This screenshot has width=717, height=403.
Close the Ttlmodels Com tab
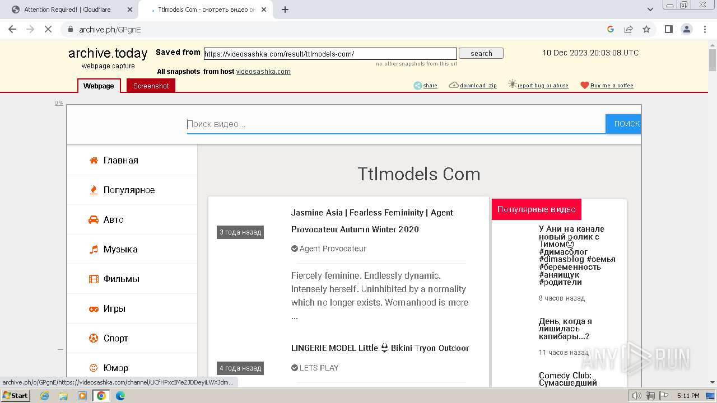[x=264, y=10]
